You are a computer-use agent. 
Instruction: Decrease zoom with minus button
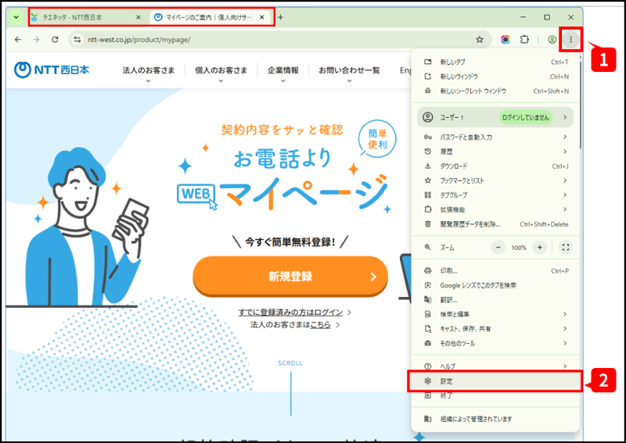(x=498, y=248)
